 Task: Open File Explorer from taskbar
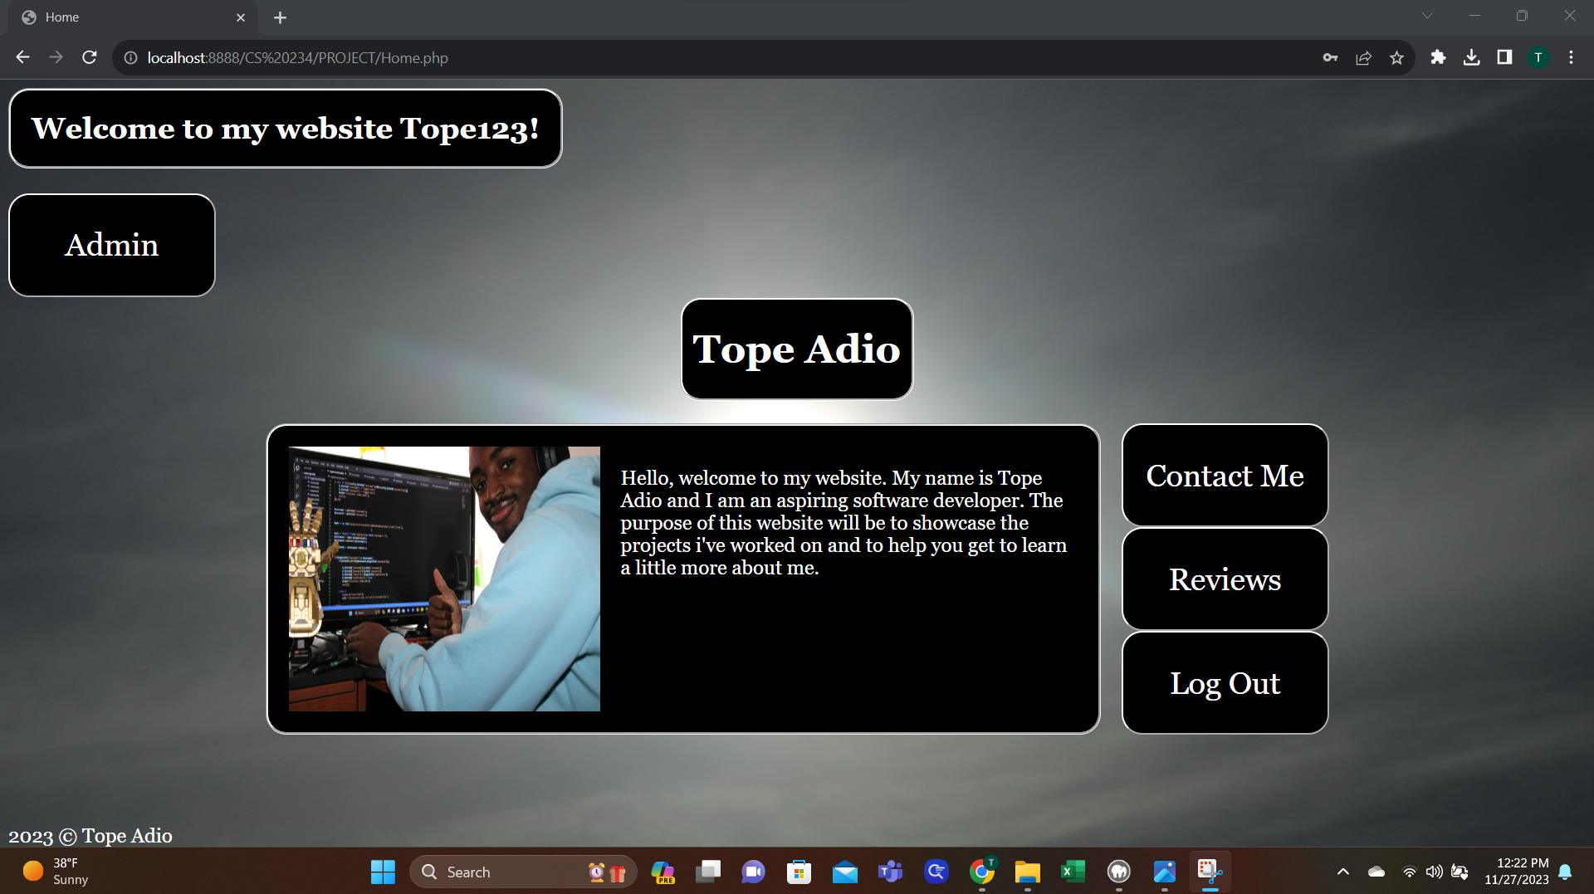pos(1028,872)
